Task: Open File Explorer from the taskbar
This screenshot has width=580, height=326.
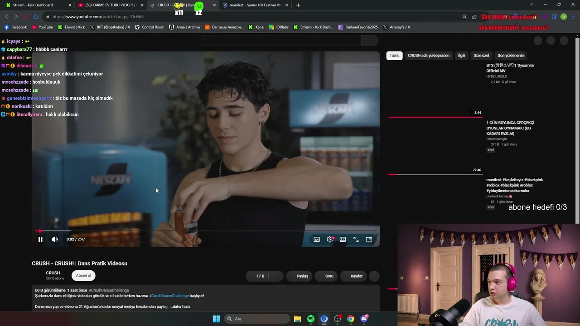Action: [298, 319]
